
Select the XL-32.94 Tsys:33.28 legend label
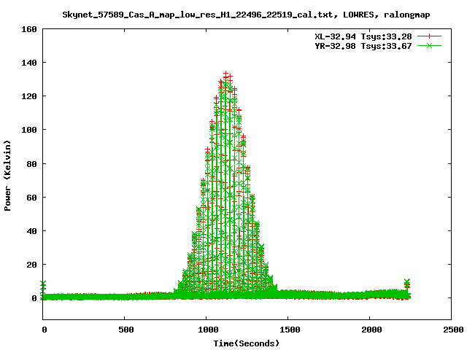[x=363, y=36]
